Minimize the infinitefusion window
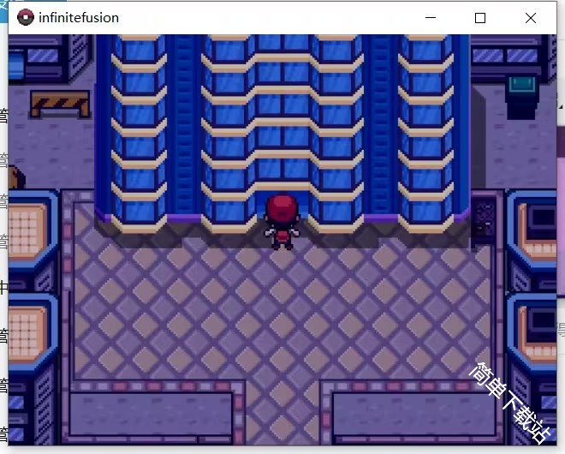Image resolution: width=565 pixels, height=454 pixels. 431,17
